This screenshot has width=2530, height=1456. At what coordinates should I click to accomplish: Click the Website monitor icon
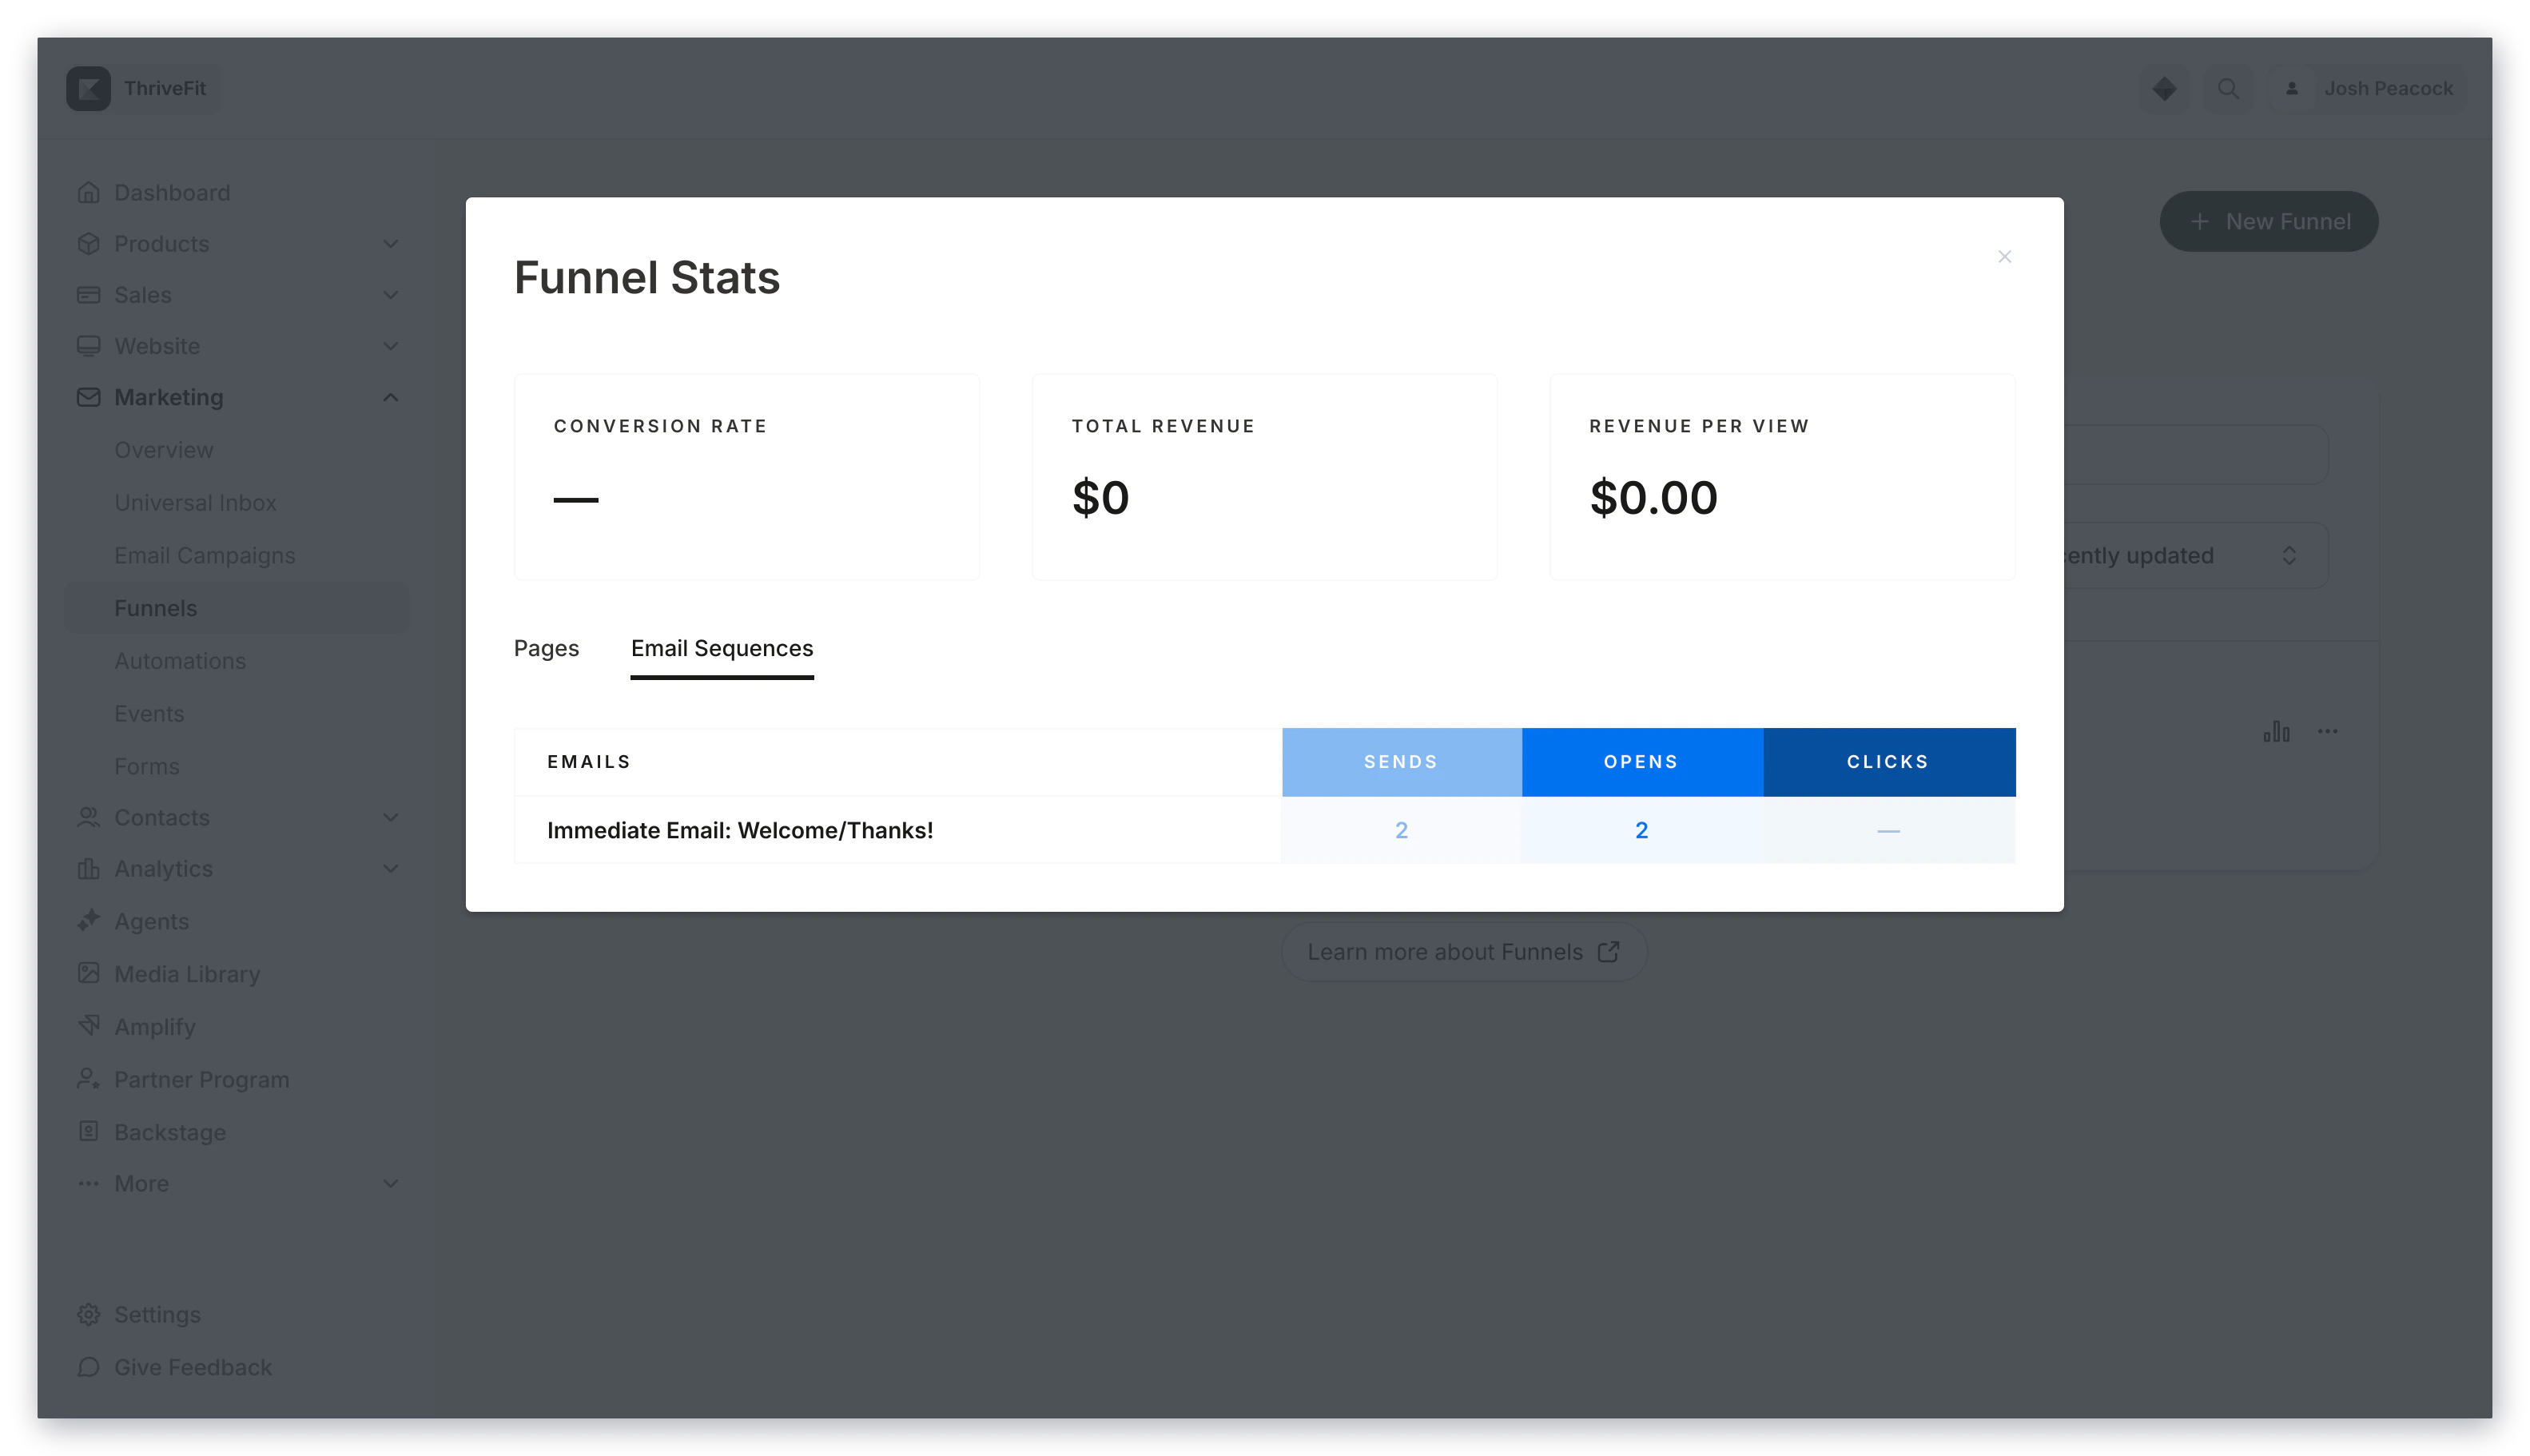point(88,345)
